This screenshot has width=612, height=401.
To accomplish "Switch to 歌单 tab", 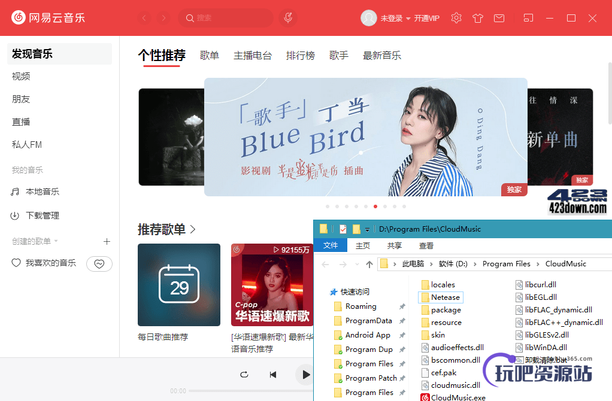I will 210,56.
